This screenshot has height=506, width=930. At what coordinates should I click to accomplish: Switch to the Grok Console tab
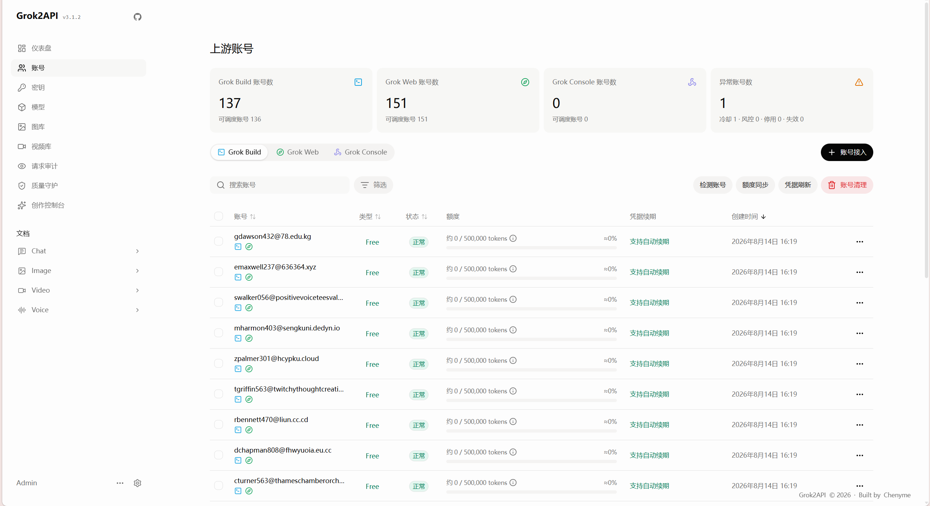pos(360,152)
